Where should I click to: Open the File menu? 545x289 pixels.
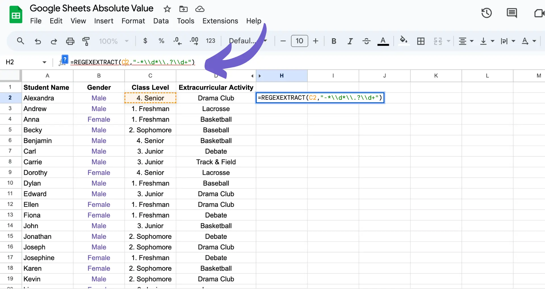pyautogui.click(x=36, y=21)
